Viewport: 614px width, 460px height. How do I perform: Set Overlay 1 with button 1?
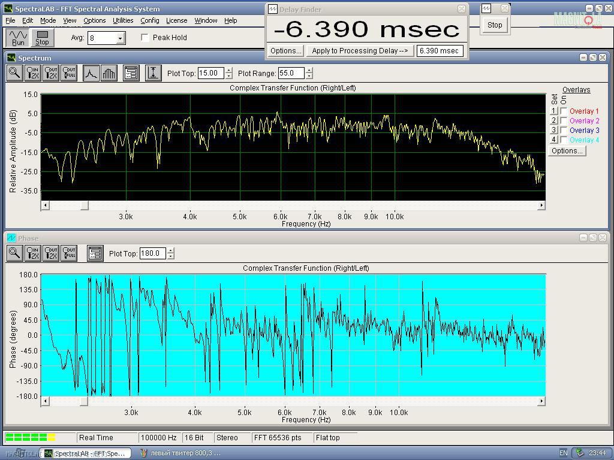(x=553, y=111)
